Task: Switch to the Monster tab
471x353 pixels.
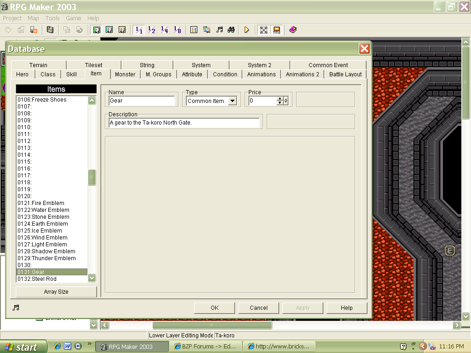Action: click(x=125, y=74)
